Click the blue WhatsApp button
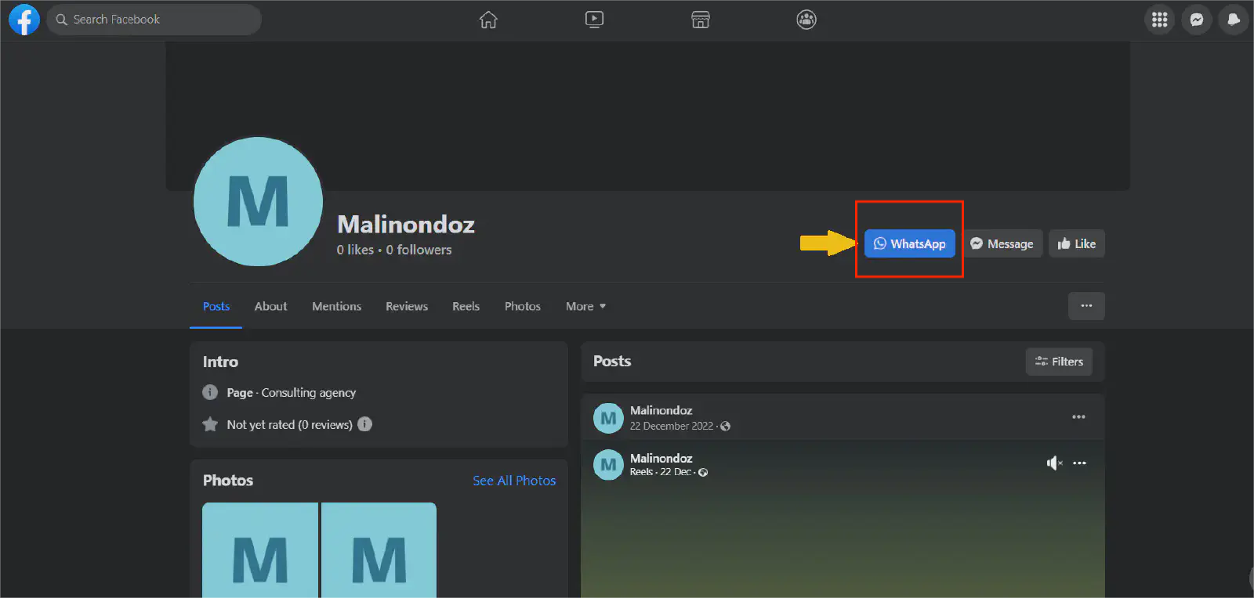 tap(910, 243)
